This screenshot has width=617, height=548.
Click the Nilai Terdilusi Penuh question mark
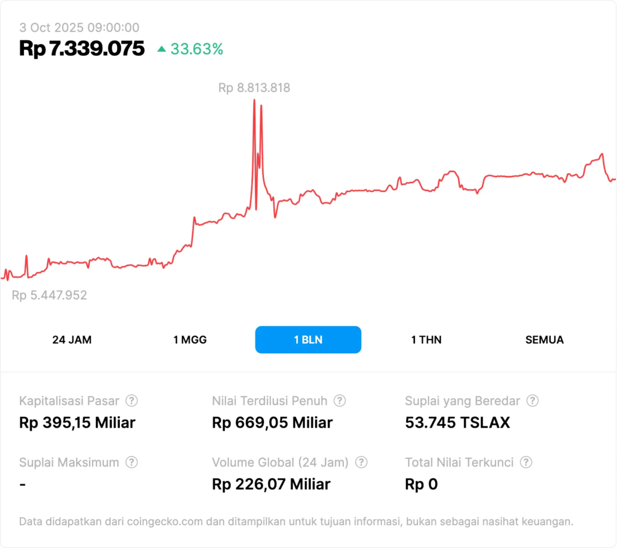tap(340, 400)
